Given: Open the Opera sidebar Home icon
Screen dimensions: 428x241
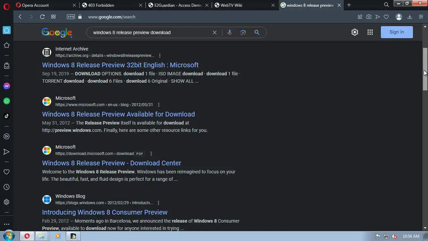Looking at the screenshot, I should (x=6, y=30).
